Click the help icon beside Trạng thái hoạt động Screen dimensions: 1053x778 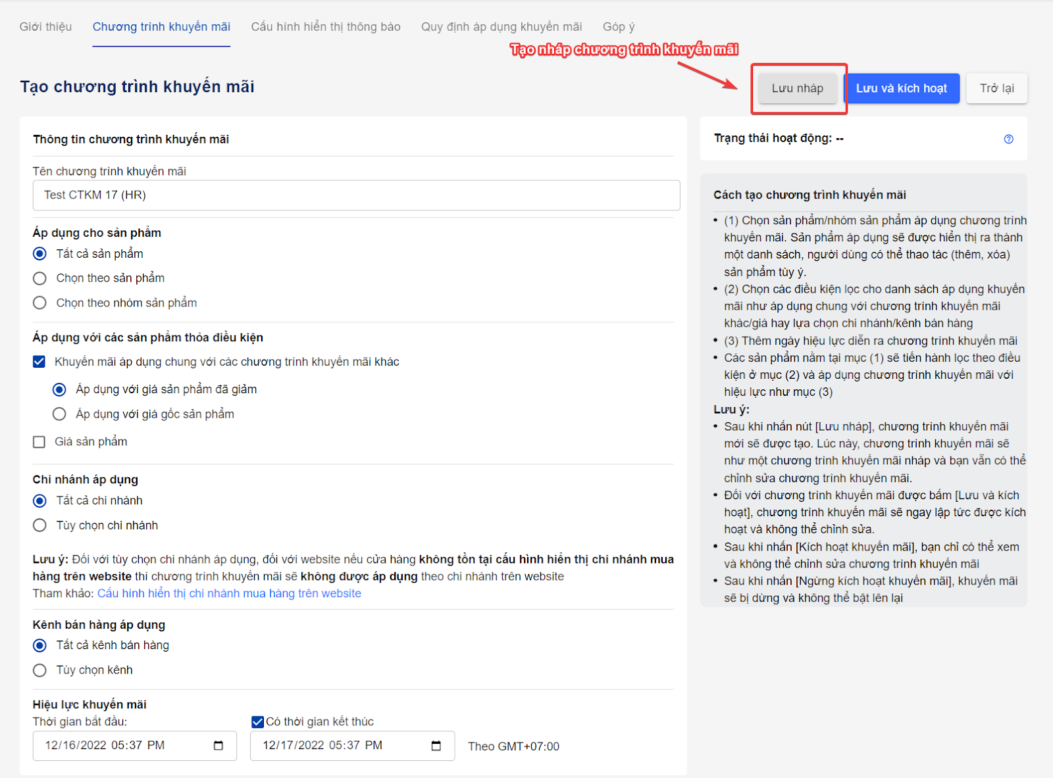click(x=1008, y=139)
